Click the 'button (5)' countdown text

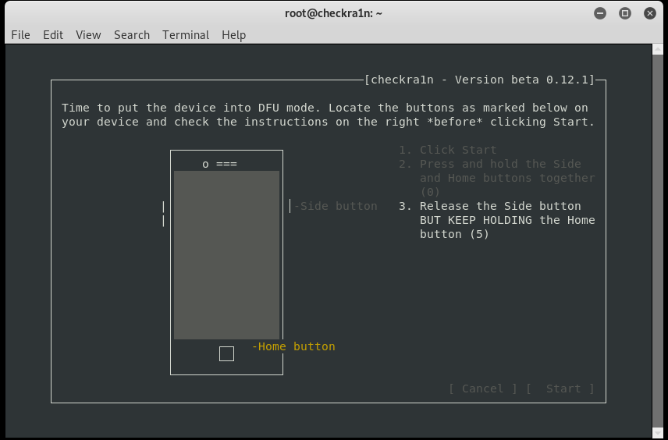[454, 234]
